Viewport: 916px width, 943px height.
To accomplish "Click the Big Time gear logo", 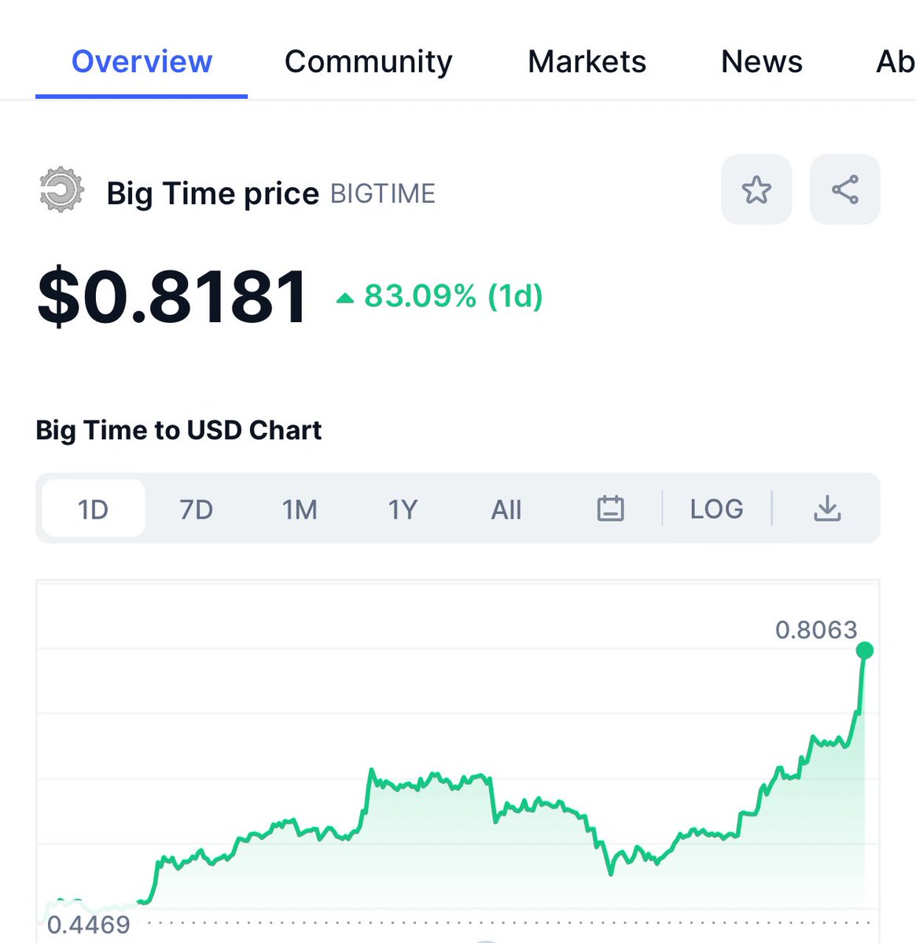I will (x=61, y=189).
